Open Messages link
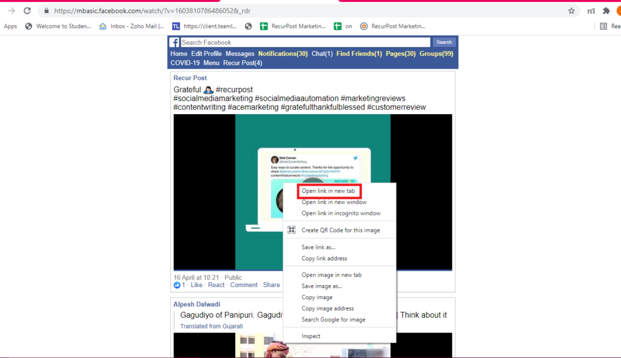The height and width of the screenshot is (358, 621). click(240, 53)
